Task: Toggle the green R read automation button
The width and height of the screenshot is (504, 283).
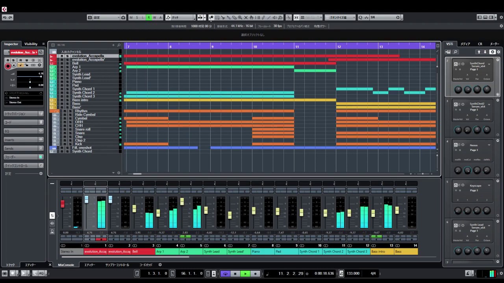Action: (x=148, y=18)
